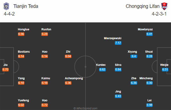
Task: Select Bastians player name
Action: click(x=24, y=52)
